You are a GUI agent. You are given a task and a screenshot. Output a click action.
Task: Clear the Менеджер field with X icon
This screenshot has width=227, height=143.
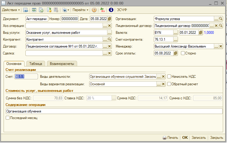click(221, 46)
